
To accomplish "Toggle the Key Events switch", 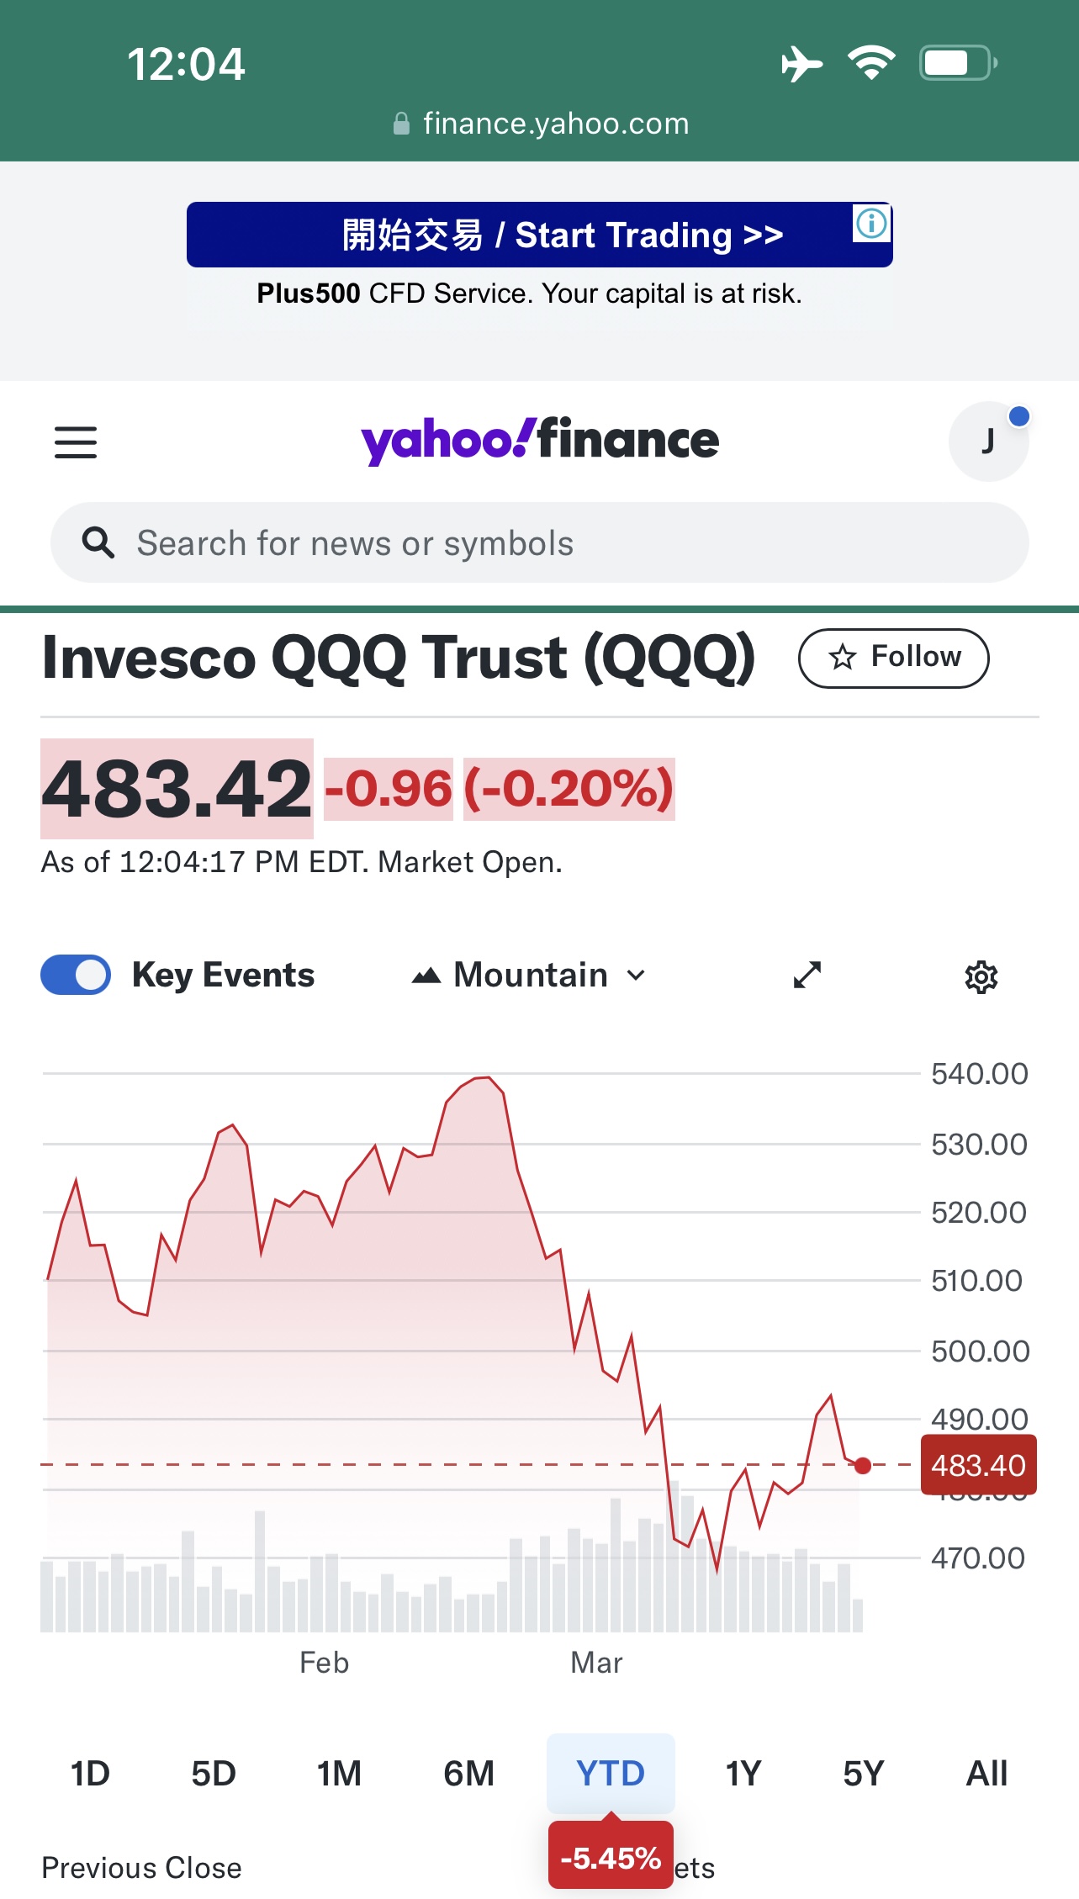I will click(76, 975).
